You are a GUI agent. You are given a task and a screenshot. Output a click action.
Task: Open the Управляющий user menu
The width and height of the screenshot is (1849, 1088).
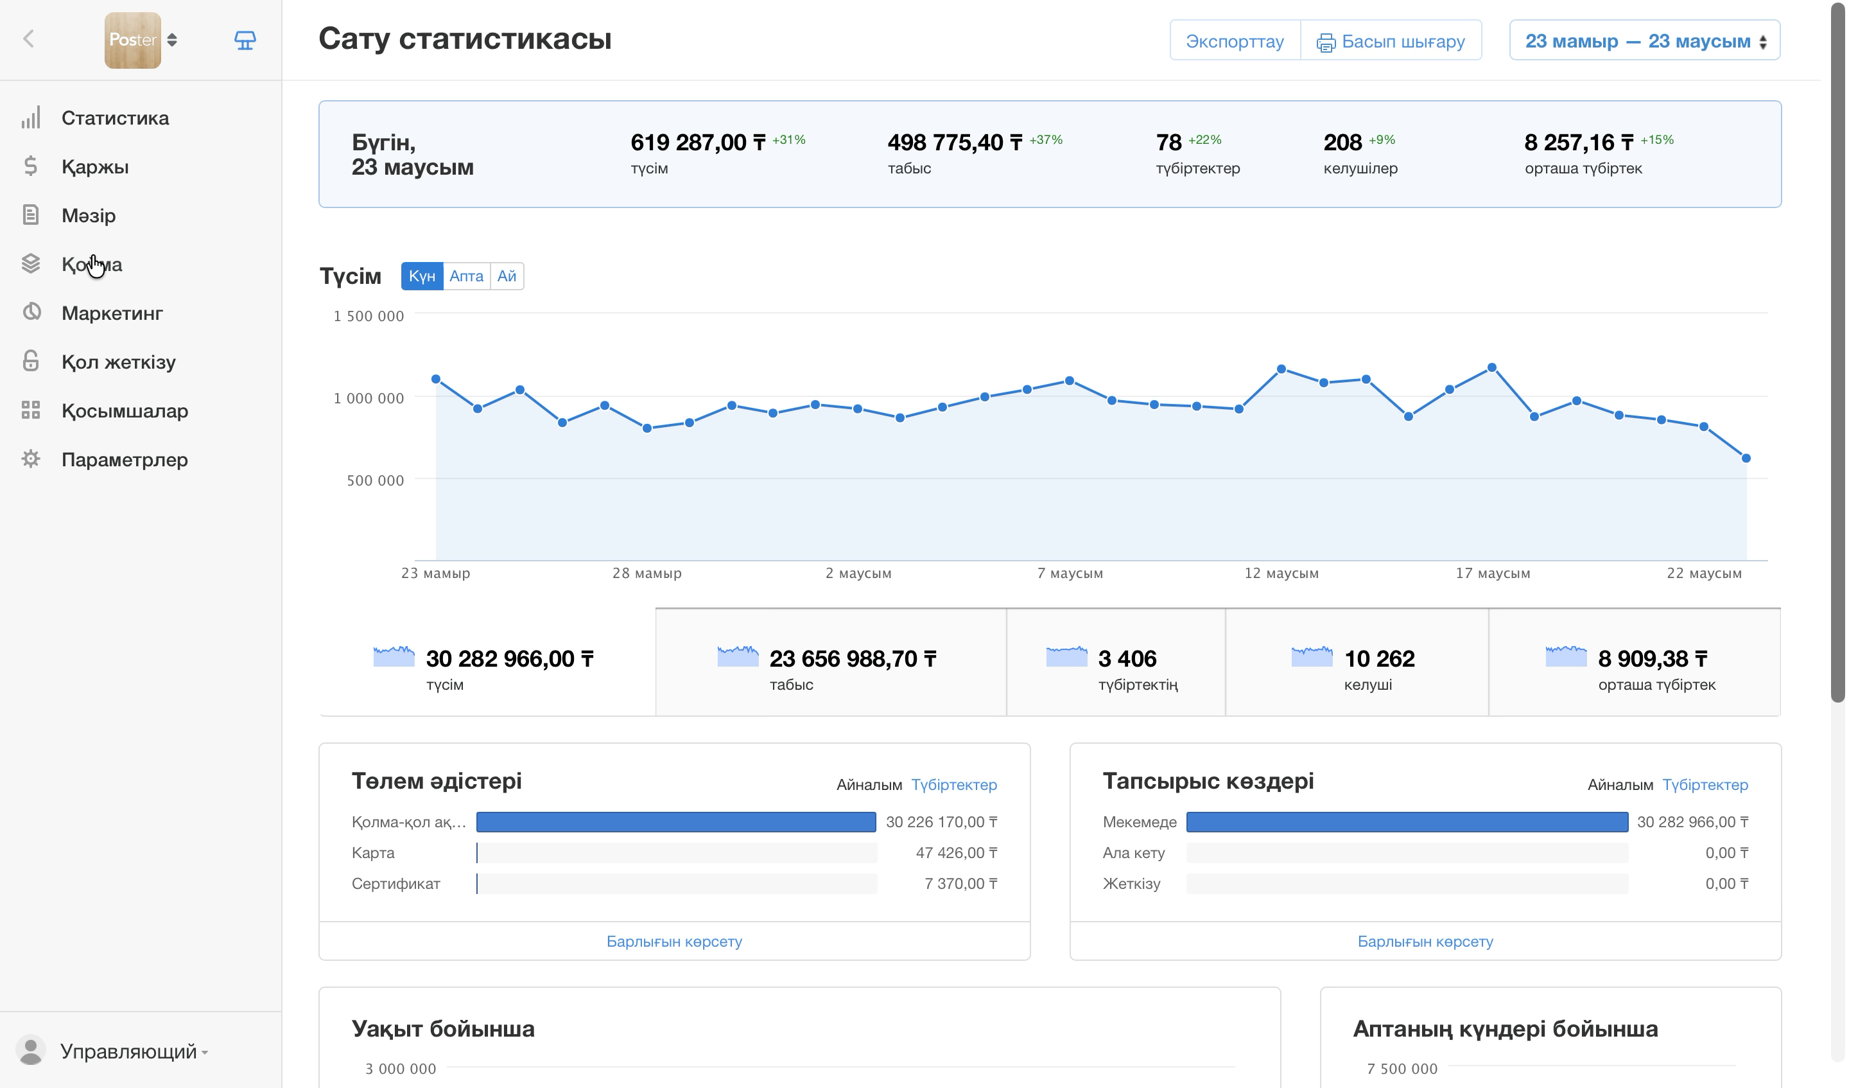(134, 1051)
